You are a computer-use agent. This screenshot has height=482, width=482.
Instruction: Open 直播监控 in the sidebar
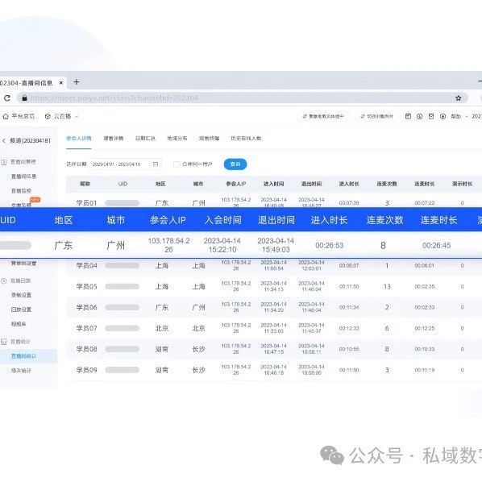pyautogui.click(x=21, y=191)
